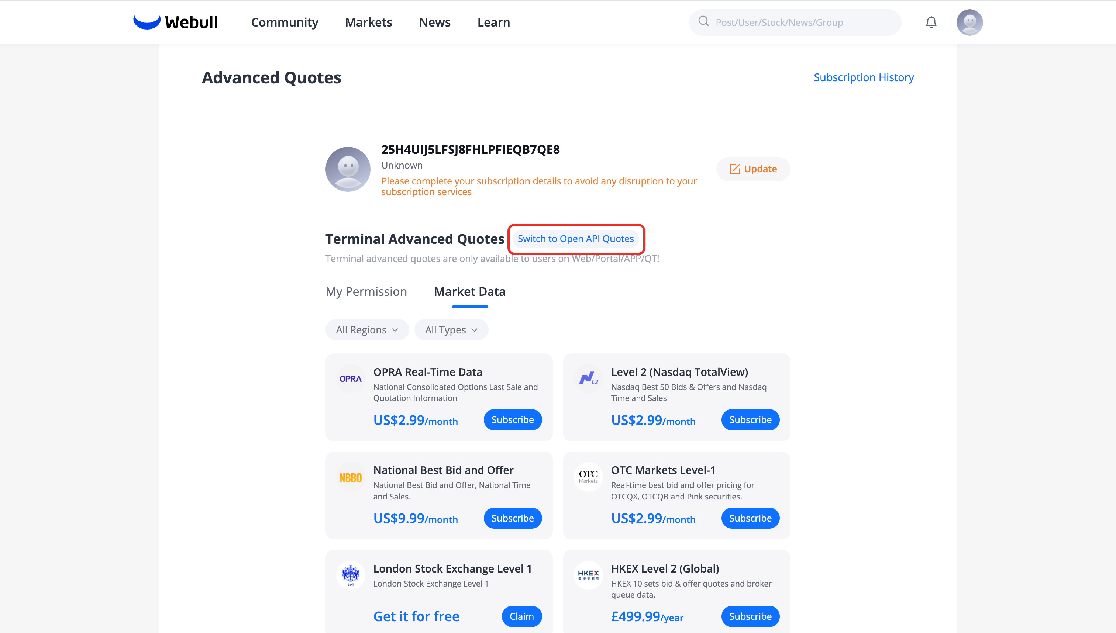Click the London Stock Exchange Level 1 title

pyautogui.click(x=453, y=569)
